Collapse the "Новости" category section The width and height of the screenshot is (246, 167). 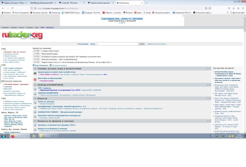pyautogui.click(x=209, y=98)
